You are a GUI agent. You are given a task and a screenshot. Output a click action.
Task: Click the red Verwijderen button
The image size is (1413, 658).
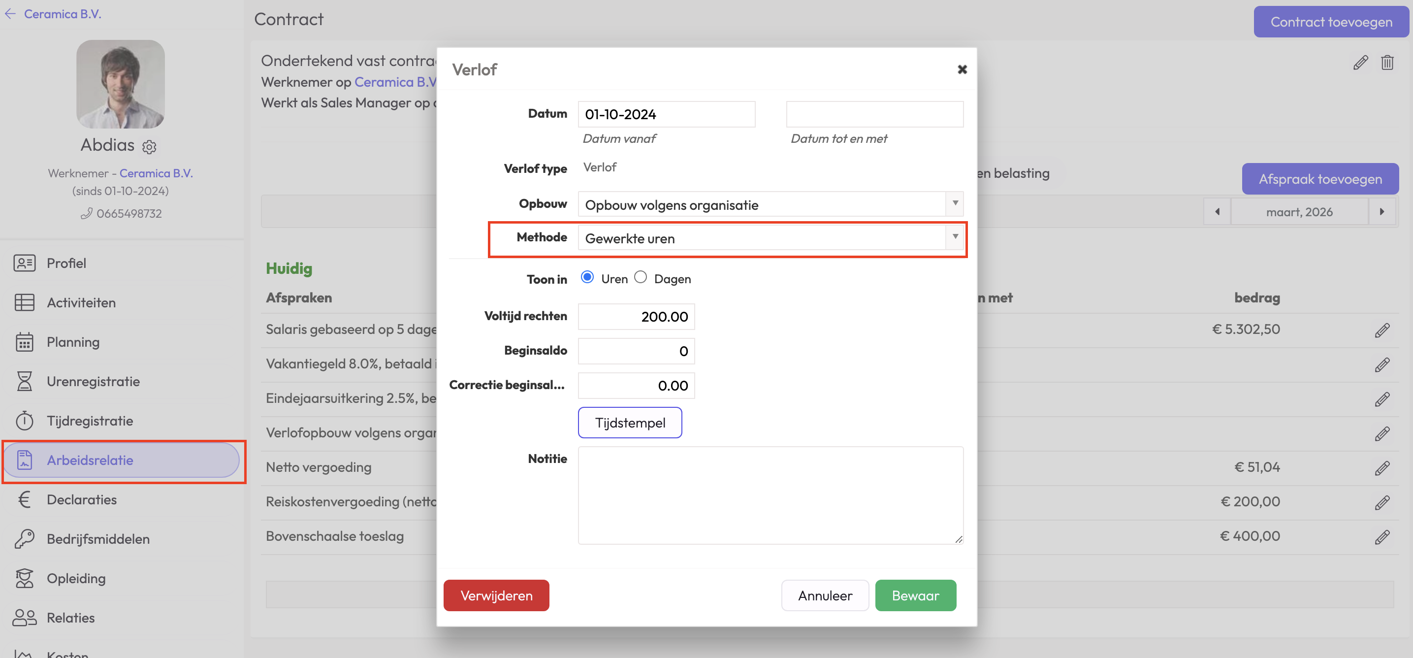tap(496, 595)
